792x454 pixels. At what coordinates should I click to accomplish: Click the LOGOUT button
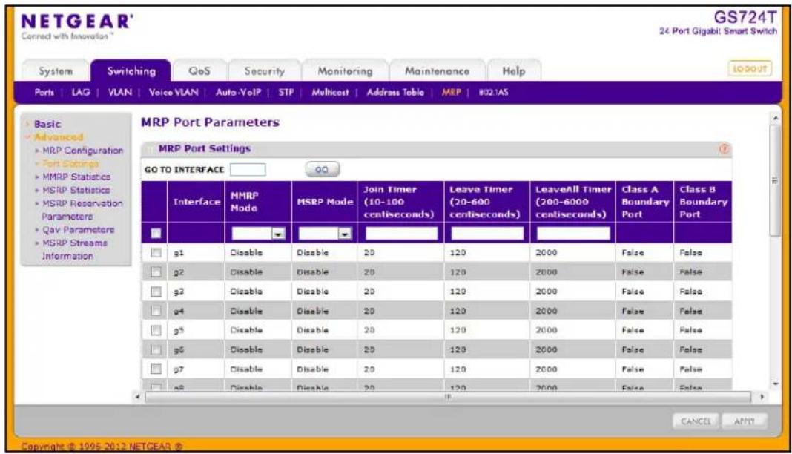[x=750, y=69]
